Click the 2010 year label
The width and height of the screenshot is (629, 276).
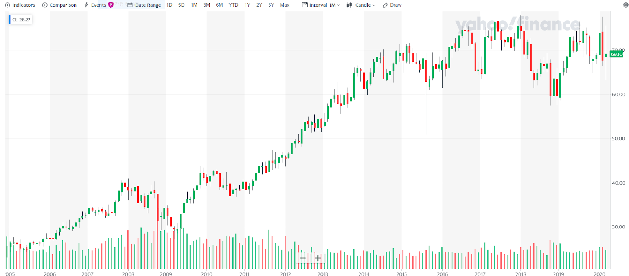pyautogui.click(x=207, y=274)
